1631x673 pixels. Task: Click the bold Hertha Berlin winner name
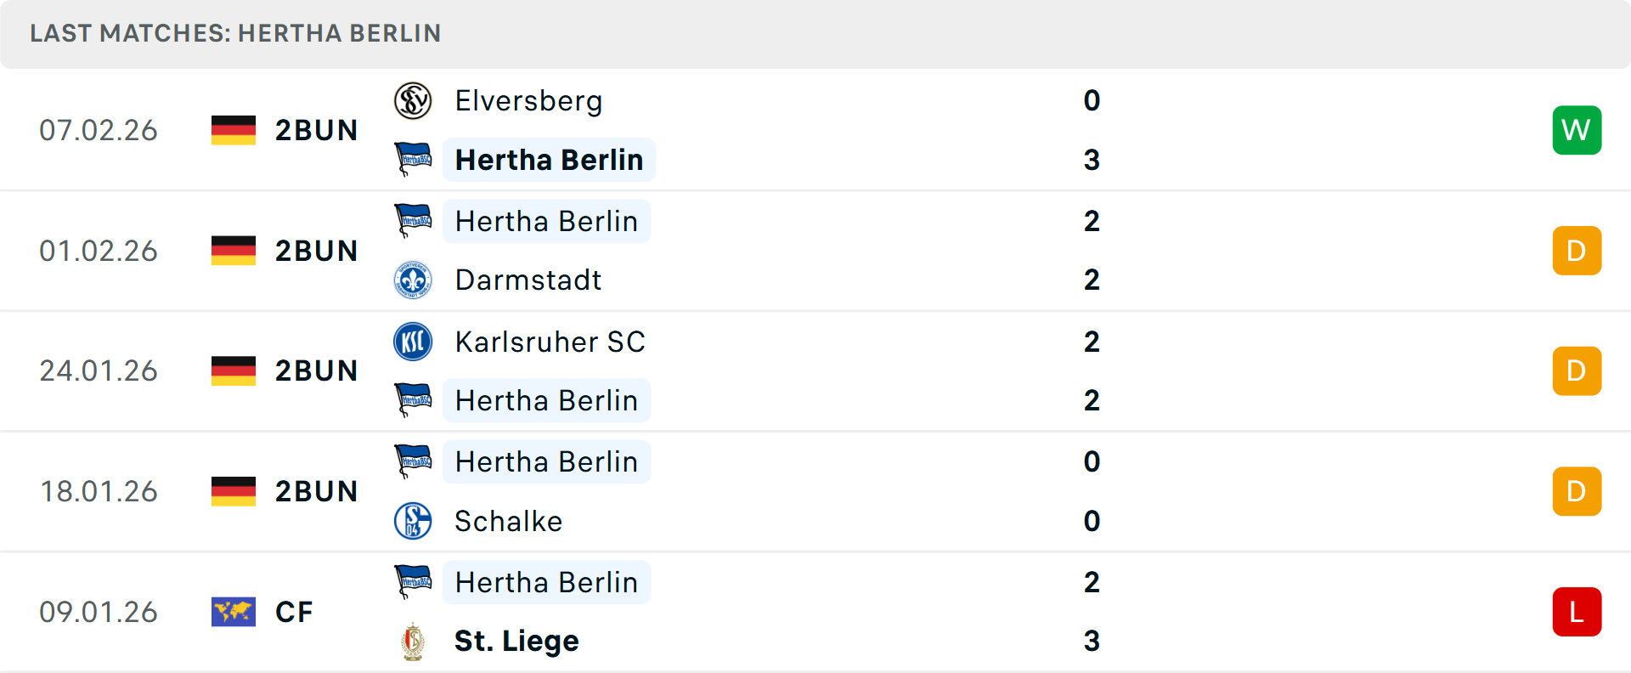[x=549, y=160]
